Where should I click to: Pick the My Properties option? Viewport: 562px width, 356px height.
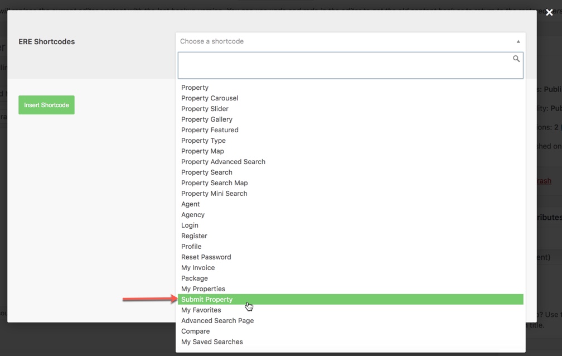[x=351, y=288]
